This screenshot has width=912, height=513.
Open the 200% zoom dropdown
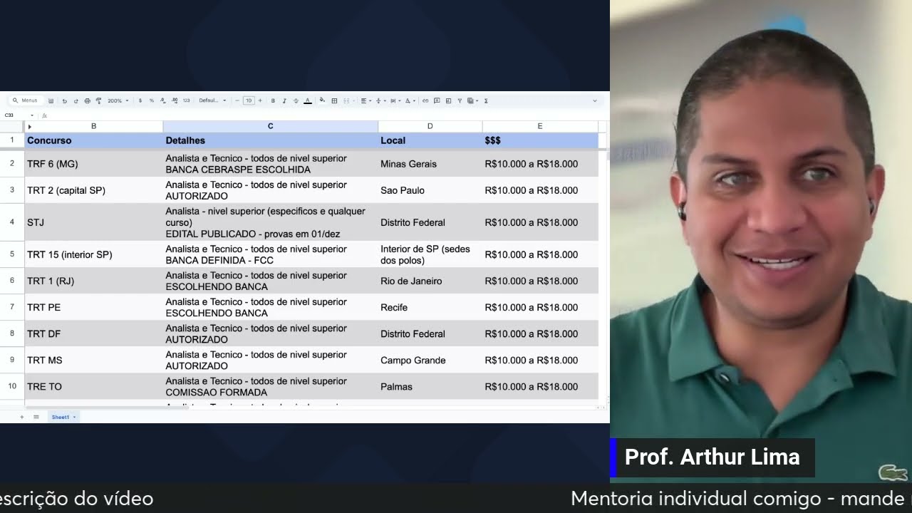click(x=118, y=100)
